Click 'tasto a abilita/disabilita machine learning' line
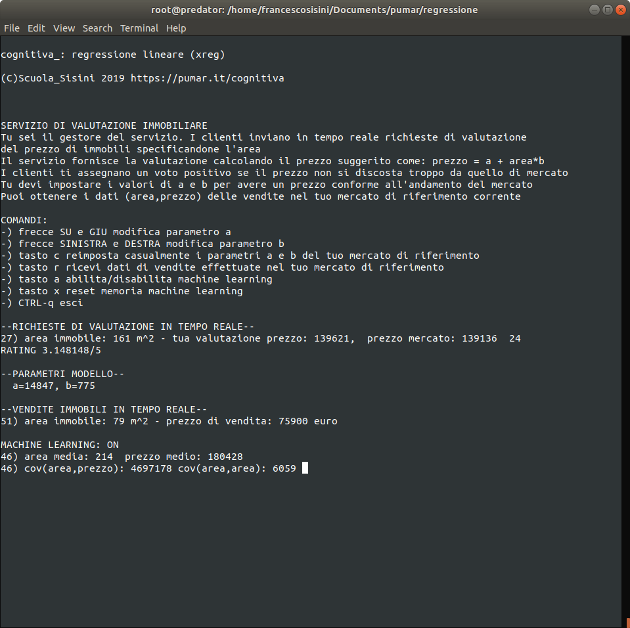The width and height of the screenshot is (630, 628). coord(137,279)
